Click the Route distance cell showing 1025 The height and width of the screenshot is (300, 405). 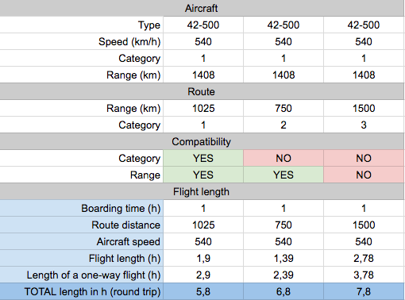point(203,225)
